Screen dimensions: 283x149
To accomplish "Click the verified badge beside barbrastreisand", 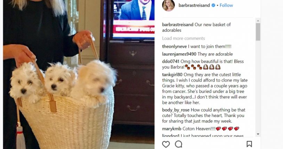I will point(213,6).
